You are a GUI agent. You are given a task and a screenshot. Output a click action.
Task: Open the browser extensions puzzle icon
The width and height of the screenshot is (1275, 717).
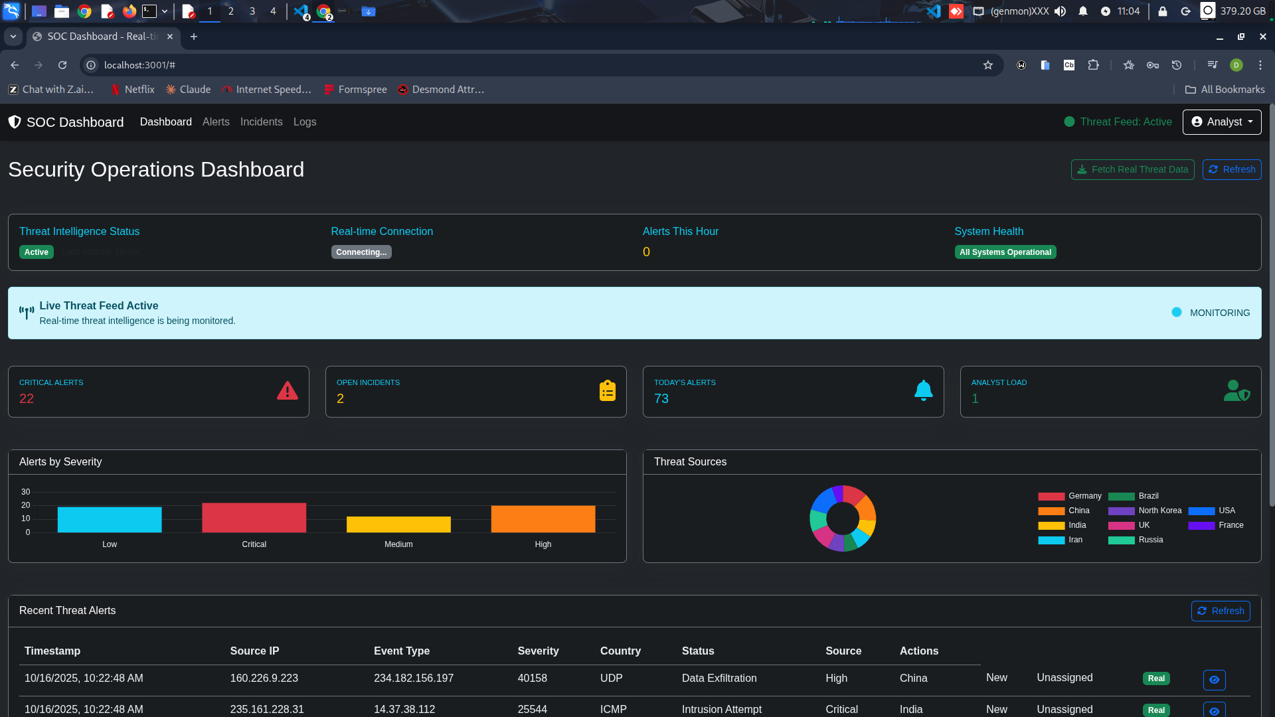pos(1093,65)
